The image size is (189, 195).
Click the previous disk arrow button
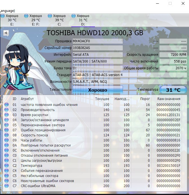tap(6, 33)
